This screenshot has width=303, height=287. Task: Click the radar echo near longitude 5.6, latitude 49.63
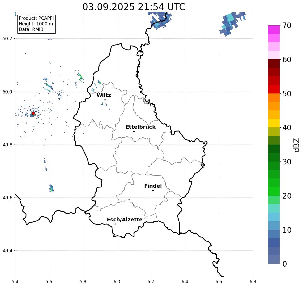tap(51, 188)
